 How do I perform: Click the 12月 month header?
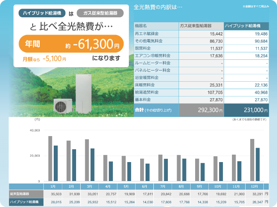(x=254, y=186)
